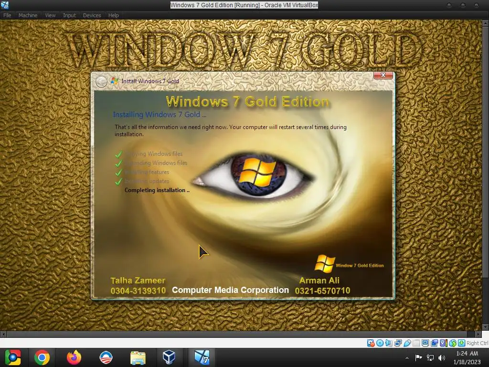Click the display settings status icon
Screen dimensions: 489x367
click(x=425, y=343)
